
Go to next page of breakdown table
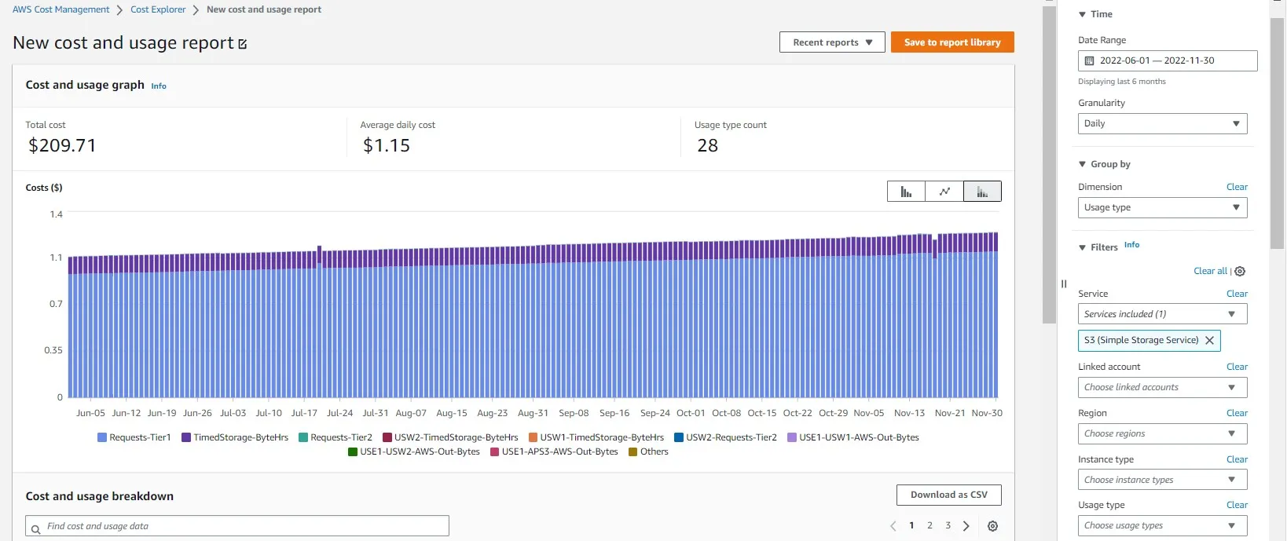pyautogui.click(x=966, y=526)
